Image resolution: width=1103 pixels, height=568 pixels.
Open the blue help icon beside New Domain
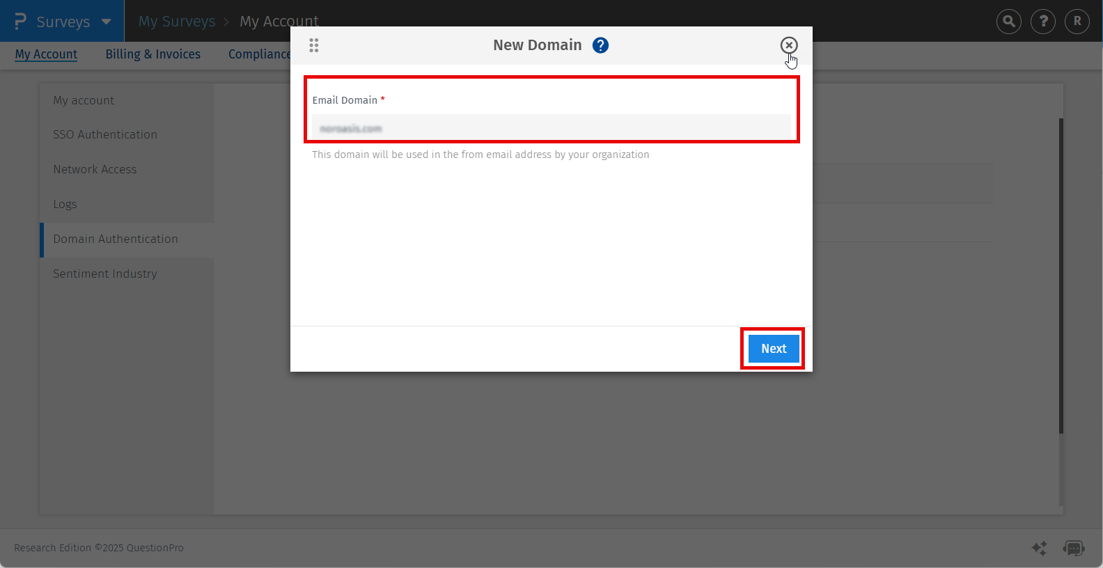600,45
